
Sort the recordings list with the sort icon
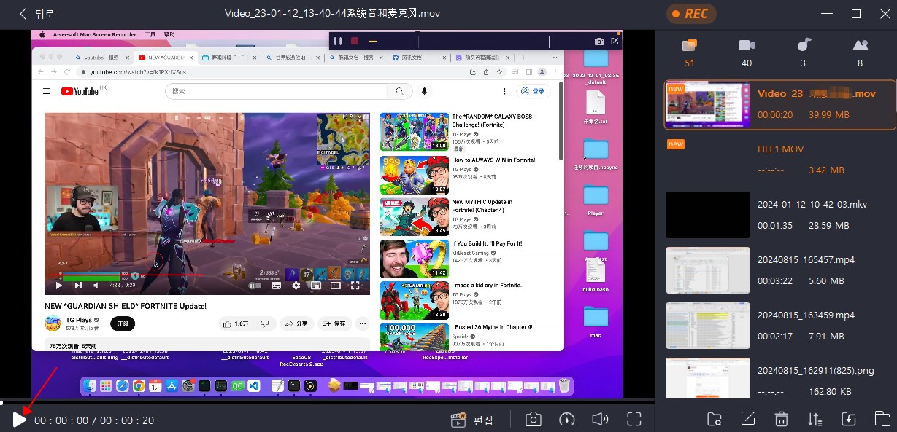814,418
